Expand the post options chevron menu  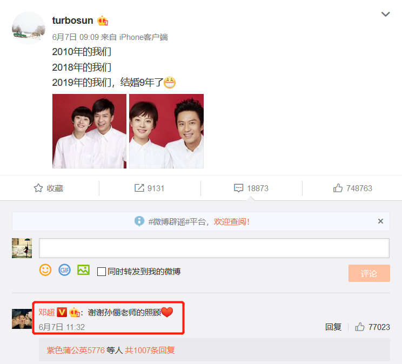click(385, 14)
